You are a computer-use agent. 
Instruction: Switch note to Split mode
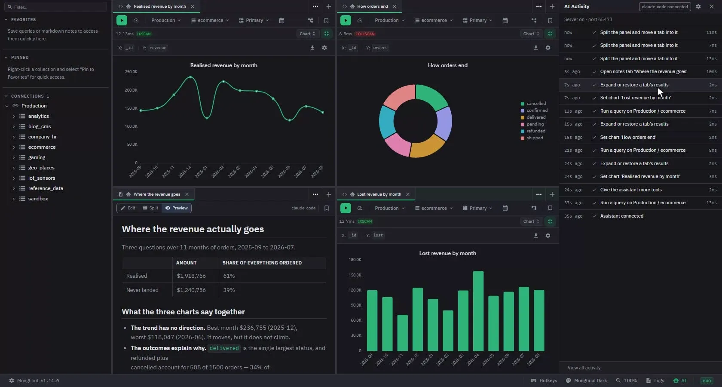pos(150,208)
